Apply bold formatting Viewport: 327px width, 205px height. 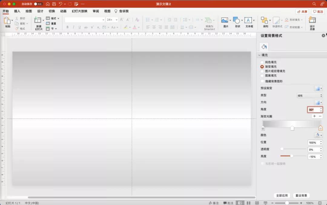(67, 27)
